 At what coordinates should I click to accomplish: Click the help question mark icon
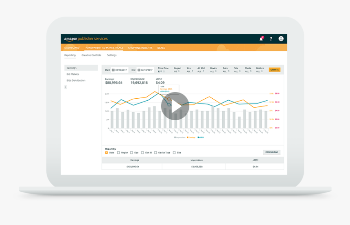[x=271, y=39]
